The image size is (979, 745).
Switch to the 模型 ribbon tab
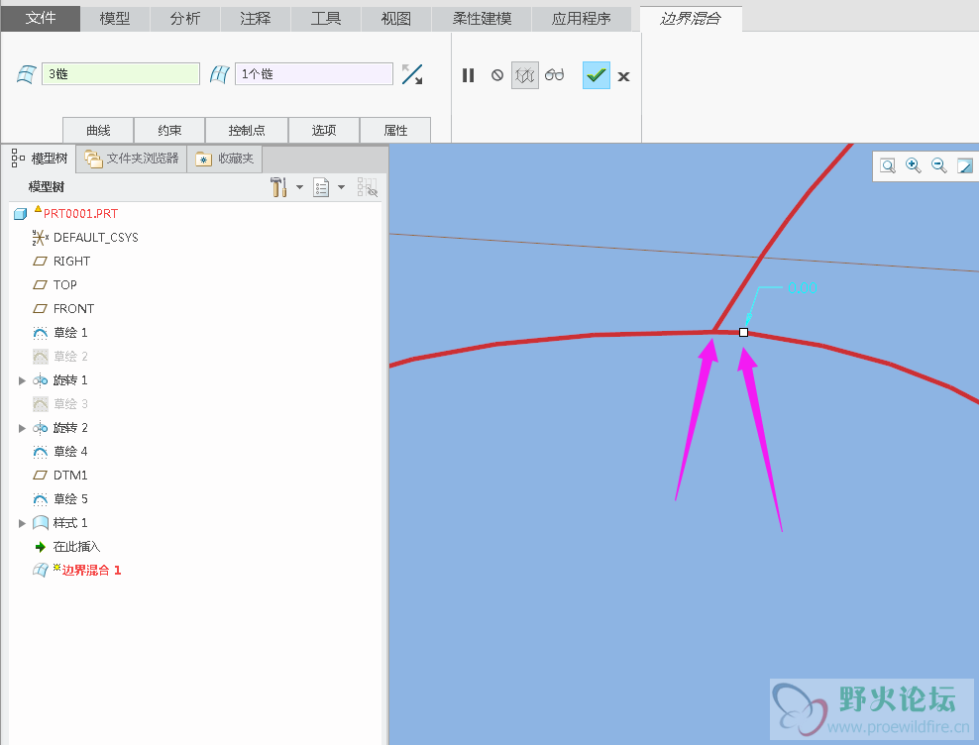pyautogui.click(x=115, y=19)
